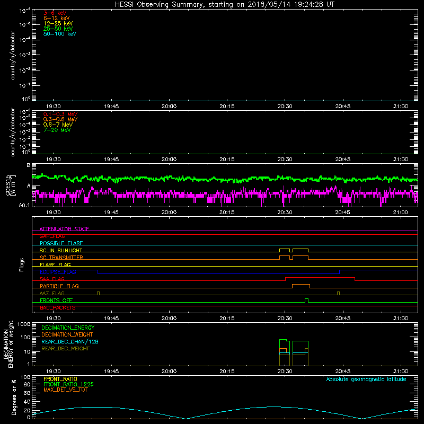The image size is (424, 424).
Task: Select the POSSIBLE_FLARE flag label
Action: point(61,243)
